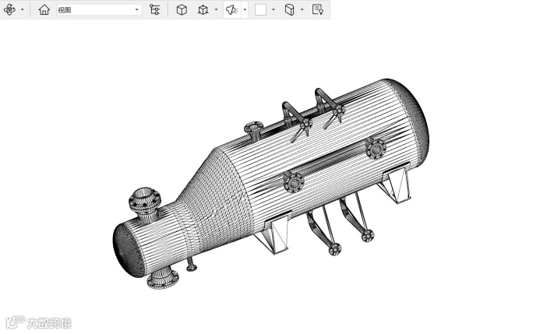This screenshot has width=540, height=334.
Task: Open the 视图 views combo box
Action: pos(99,9)
